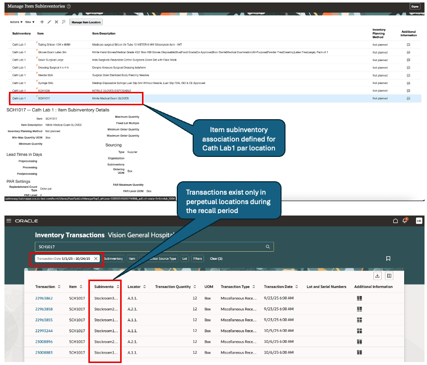Open the Transaction Date 5/1/25 - 10/24/25 filter
The image size is (427, 365).
click(x=64, y=259)
